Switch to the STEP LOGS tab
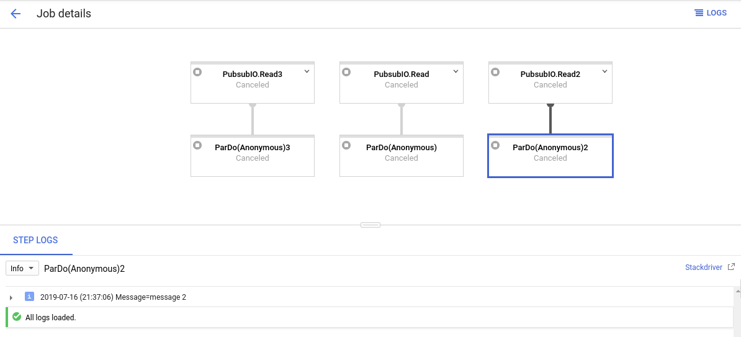This screenshot has height=337, width=741. 35,240
